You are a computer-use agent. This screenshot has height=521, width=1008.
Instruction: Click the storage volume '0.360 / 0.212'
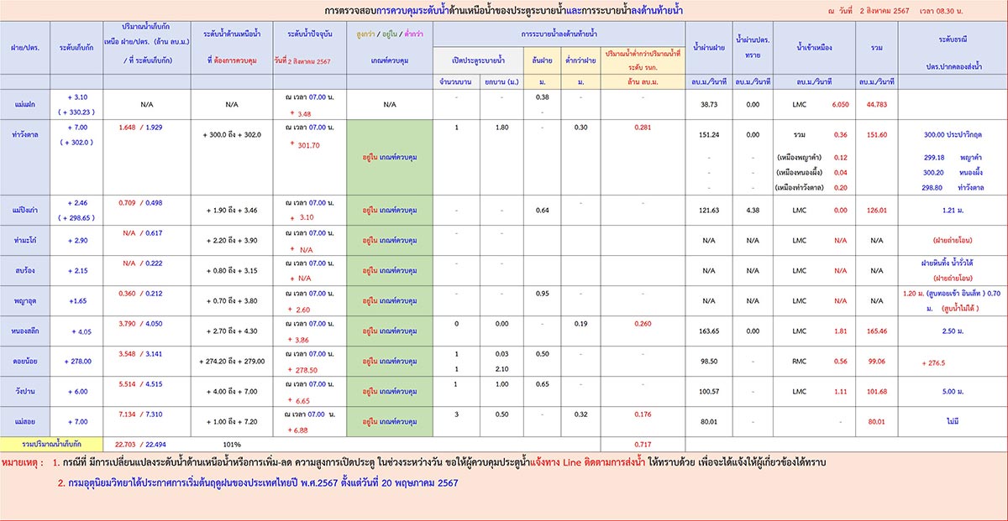[x=141, y=294]
